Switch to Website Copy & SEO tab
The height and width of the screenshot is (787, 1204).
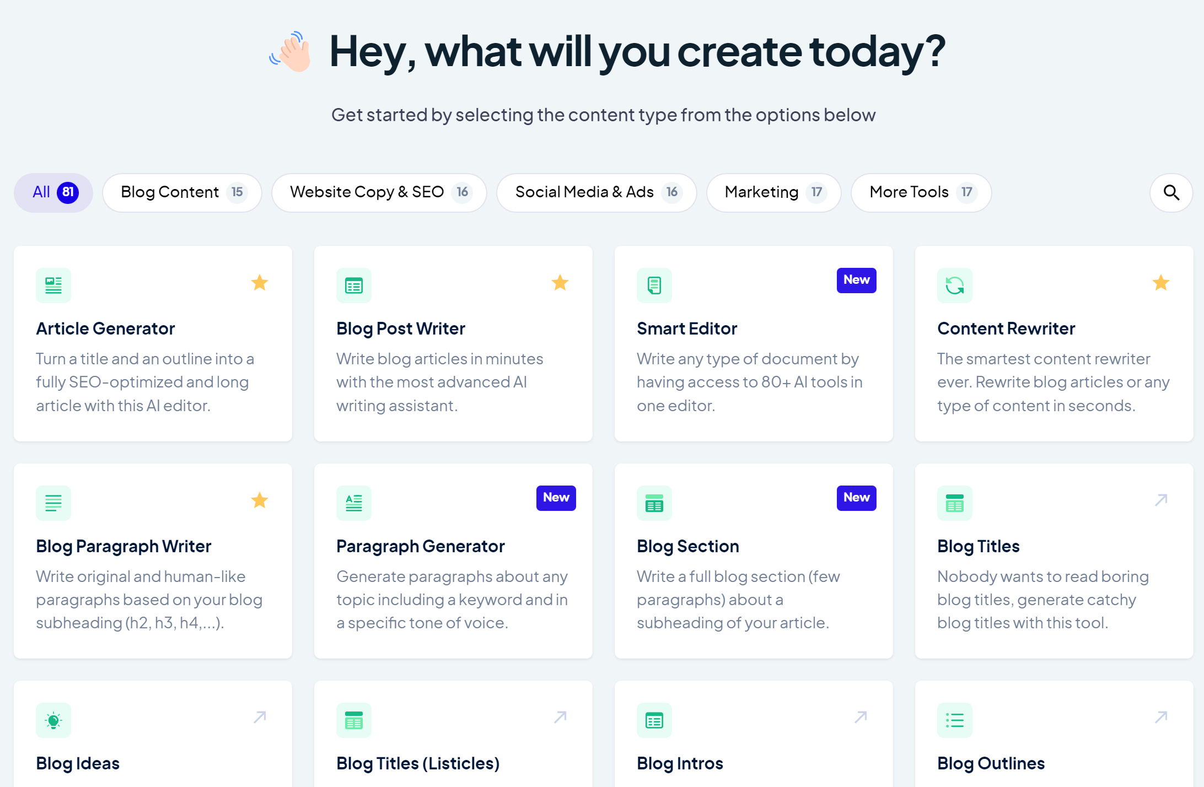[379, 192]
